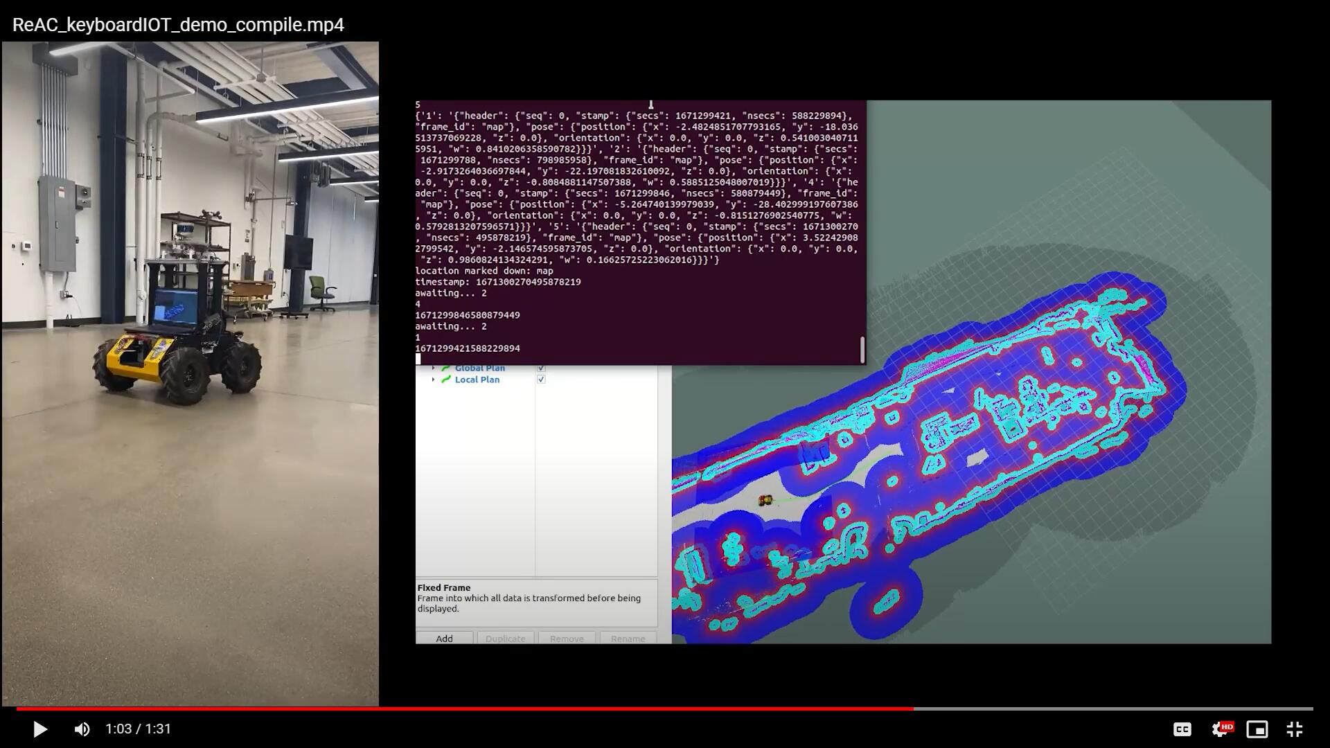Expand the Global Plan tree item

[x=434, y=368]
